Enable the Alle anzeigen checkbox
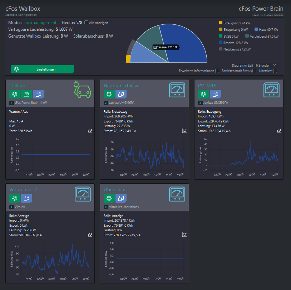Image resolution: width=291 pixels, height=290 pixels. pos(86,23)
